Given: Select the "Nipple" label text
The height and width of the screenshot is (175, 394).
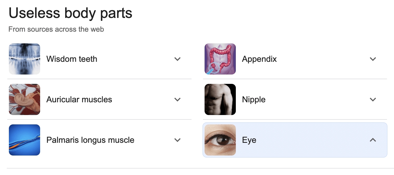Looking at the screenshot, I should 254,99.
